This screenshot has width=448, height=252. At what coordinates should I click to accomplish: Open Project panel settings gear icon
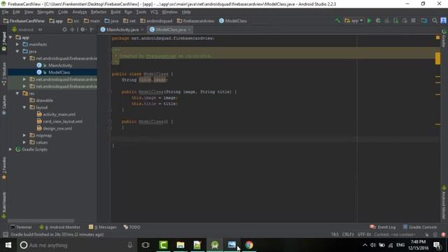pos(83,29)
